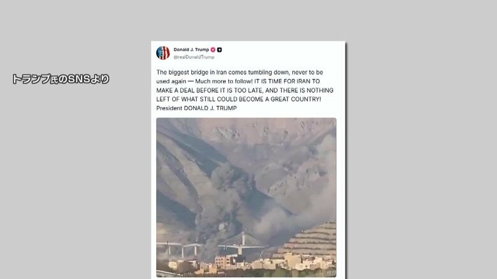Image resolution: width=497 pixels, height=279 pixels.
Task: Click the white post card header area
Action: 248,53
